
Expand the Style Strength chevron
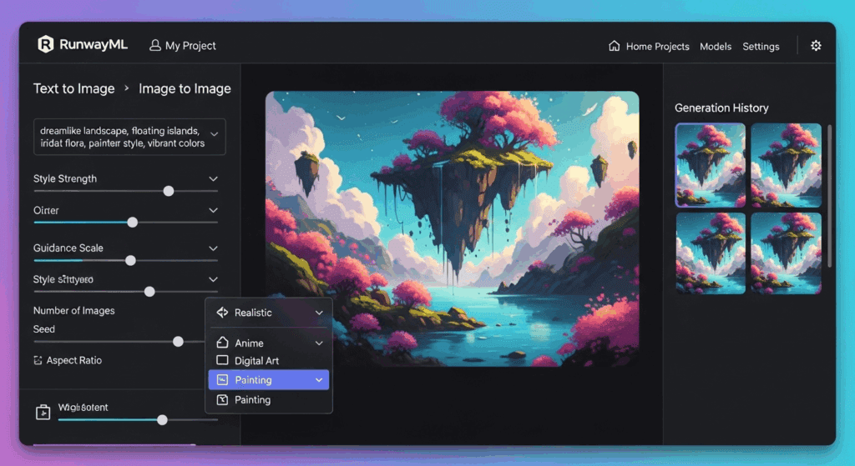(x=213, y=179)
